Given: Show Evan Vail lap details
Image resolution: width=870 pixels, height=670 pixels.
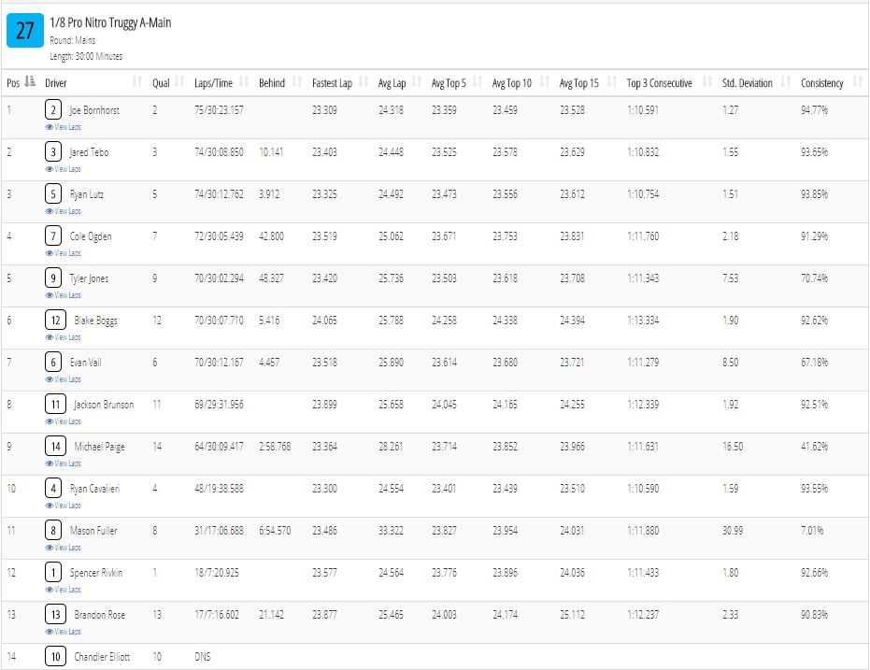Looking at the screenshot, I should tap(64, 379).
